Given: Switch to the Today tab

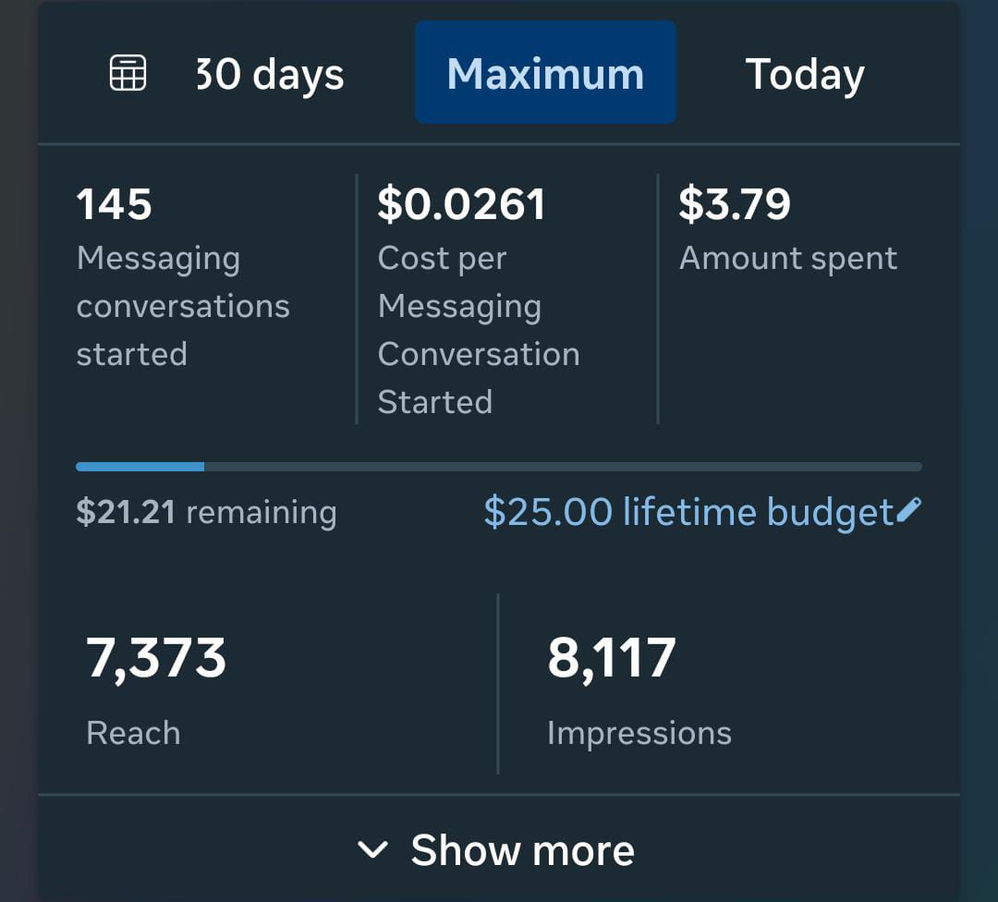Looking at the screenshot, I should [804, 74].
